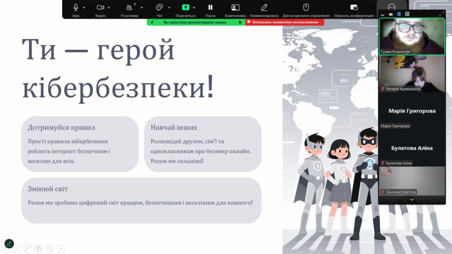Expand video options arrow next to Видео

pos(109,7)
